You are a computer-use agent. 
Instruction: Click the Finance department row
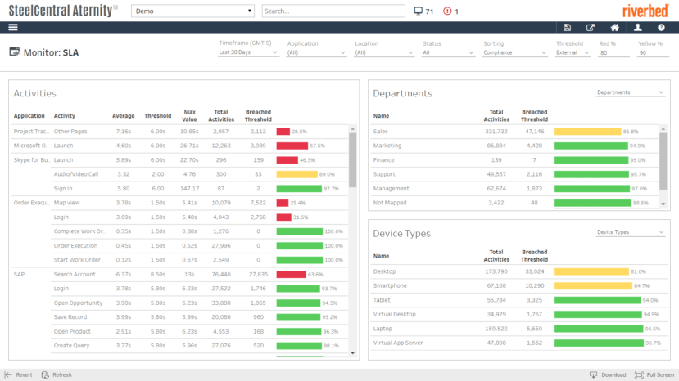point(515,160)
